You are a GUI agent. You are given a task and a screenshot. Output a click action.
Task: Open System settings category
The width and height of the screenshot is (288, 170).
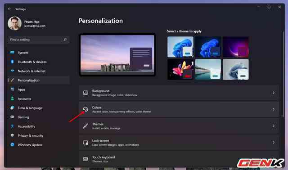(x=39, y=53)
